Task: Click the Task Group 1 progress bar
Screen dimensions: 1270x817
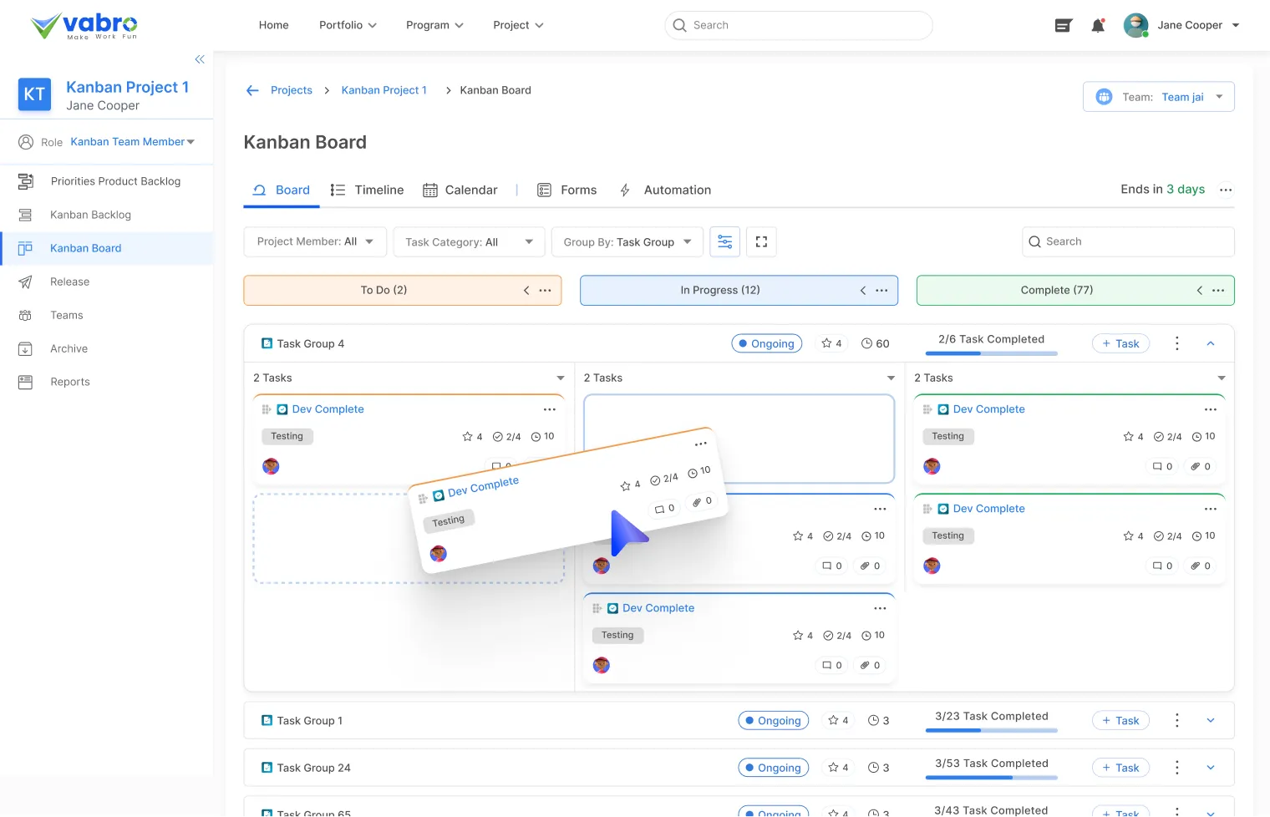Action: 991,731
